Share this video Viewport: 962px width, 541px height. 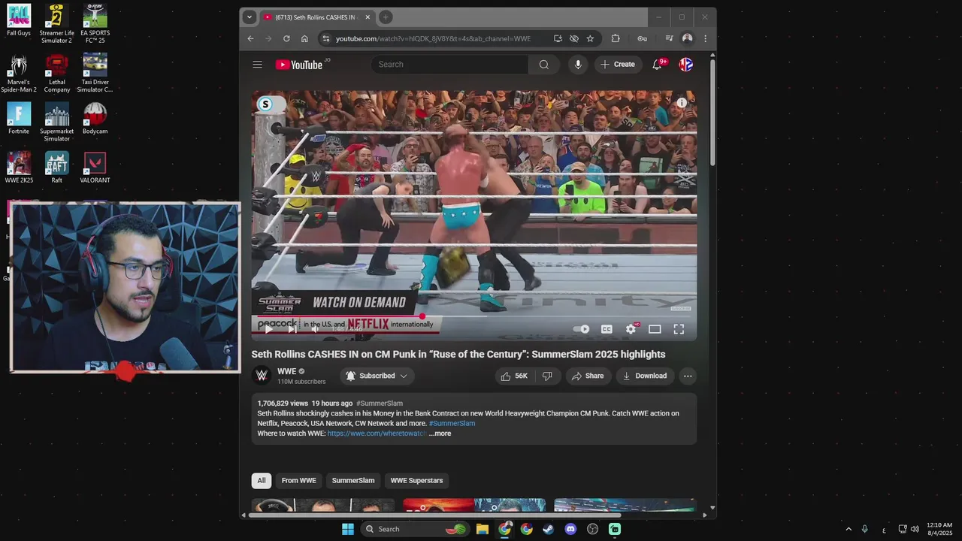pos(587,376)
